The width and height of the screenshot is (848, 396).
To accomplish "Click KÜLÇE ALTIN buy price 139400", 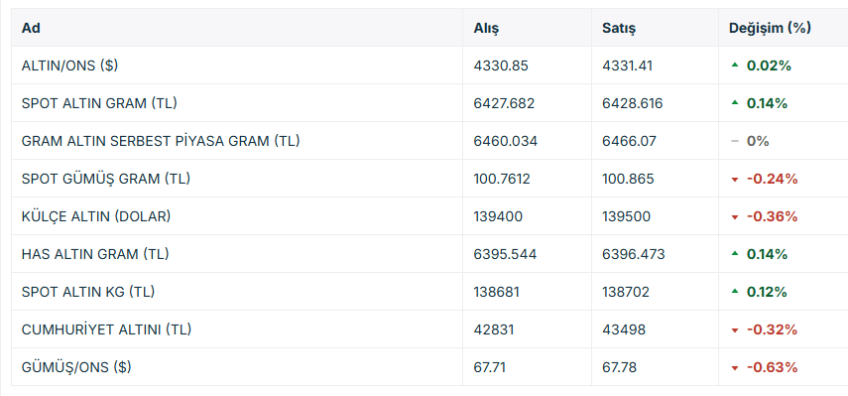I will (x=498, y=216).
